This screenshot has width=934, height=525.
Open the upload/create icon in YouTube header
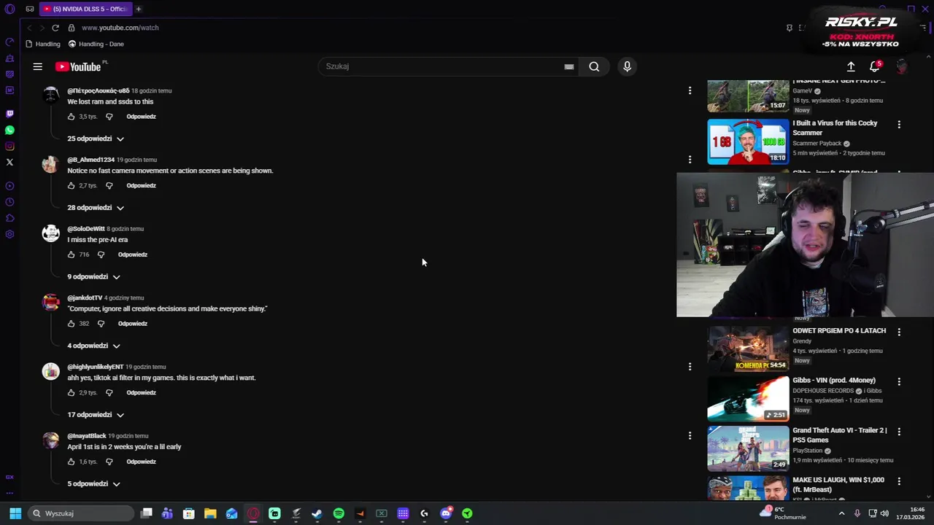[x=851, y=66]
